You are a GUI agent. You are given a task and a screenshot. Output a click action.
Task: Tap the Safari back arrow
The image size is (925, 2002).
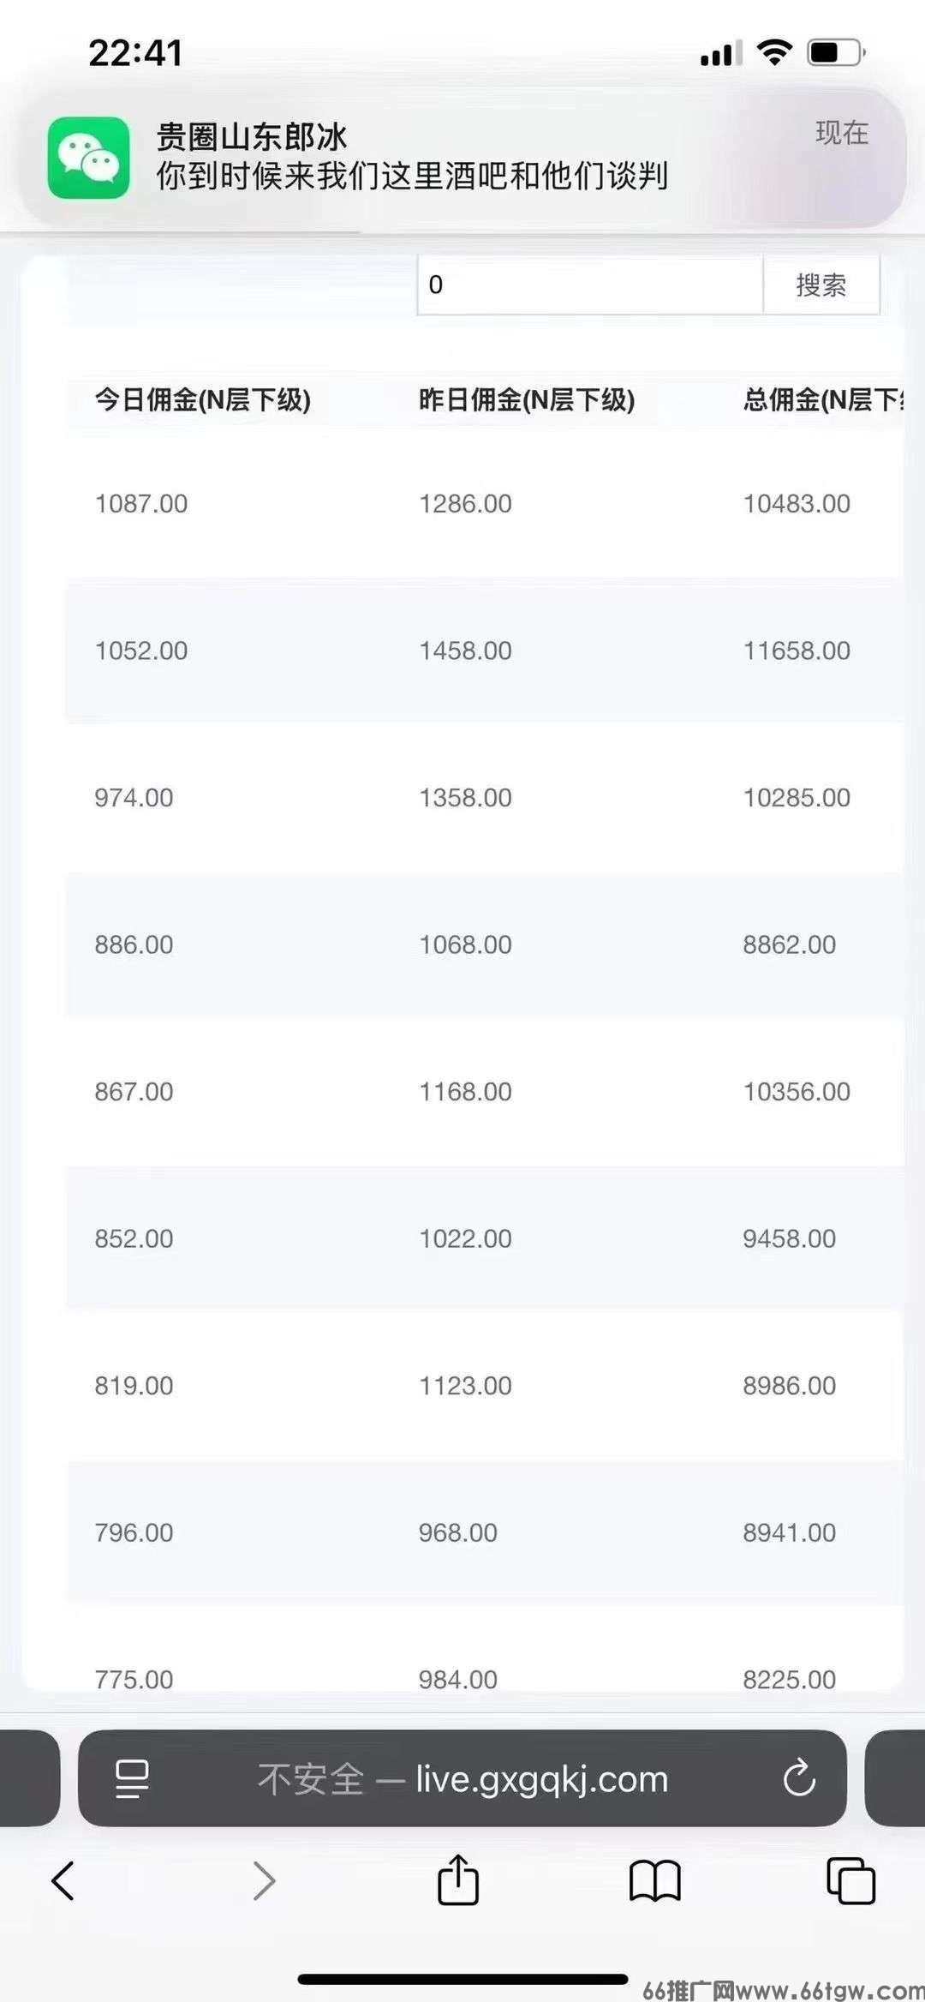point(63,1881)
